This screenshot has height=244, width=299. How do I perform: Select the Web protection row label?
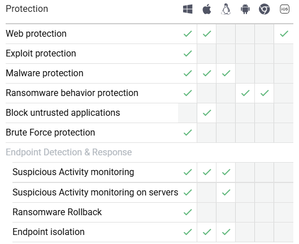click(36, 34)
